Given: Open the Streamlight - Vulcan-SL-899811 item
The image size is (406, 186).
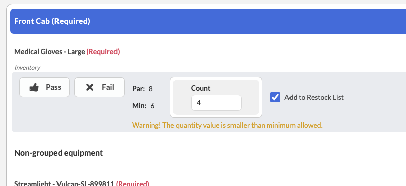Looking at the screenshot, I should tap(82, 183).
